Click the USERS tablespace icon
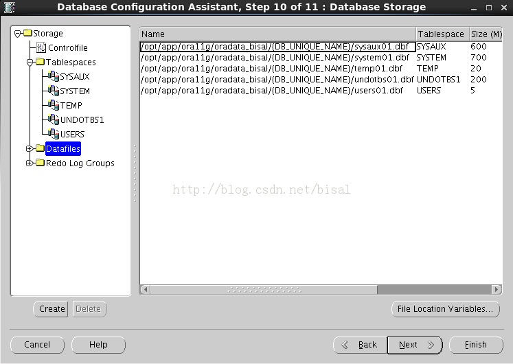This screenshot has width=513, height=364. [53, 134]
